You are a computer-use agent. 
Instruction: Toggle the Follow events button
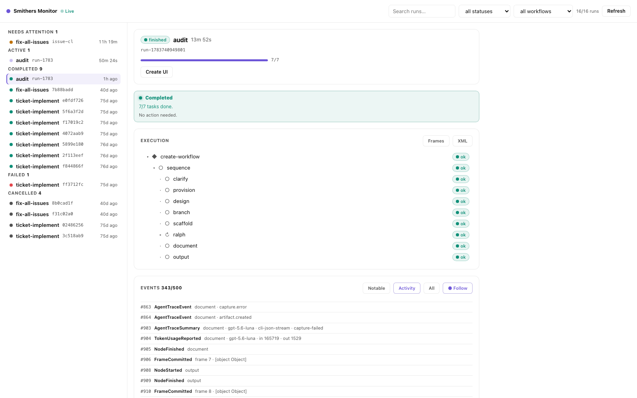[x=457, y=288]
